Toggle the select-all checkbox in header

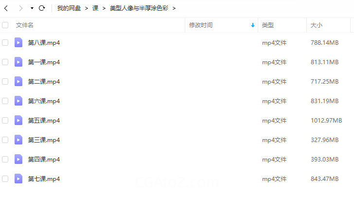click(x=5, y=25)
